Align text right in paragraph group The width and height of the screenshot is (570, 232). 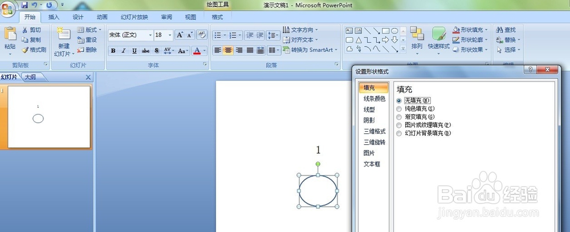point(239,51)
